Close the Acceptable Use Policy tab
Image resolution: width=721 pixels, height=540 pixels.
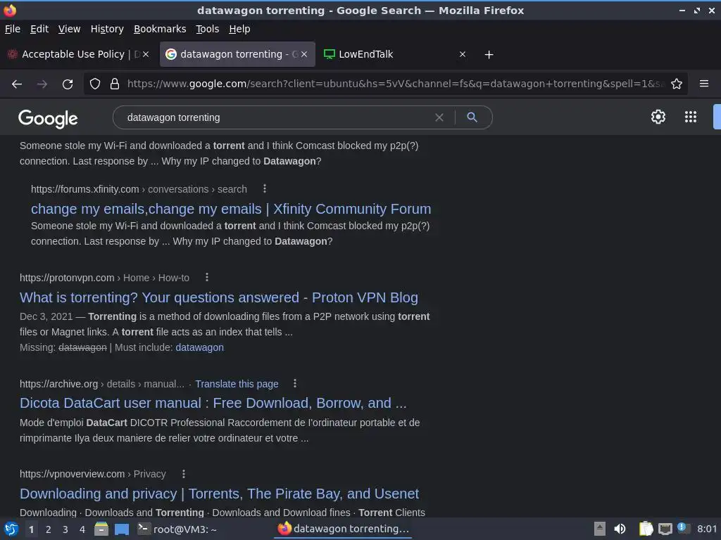point(146,54)
